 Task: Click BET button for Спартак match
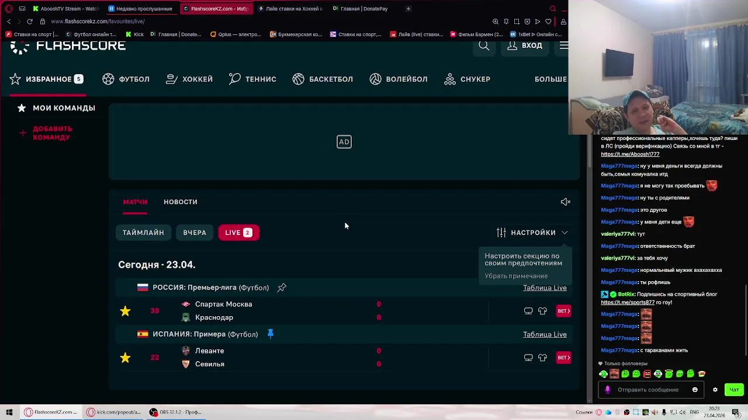563,311
